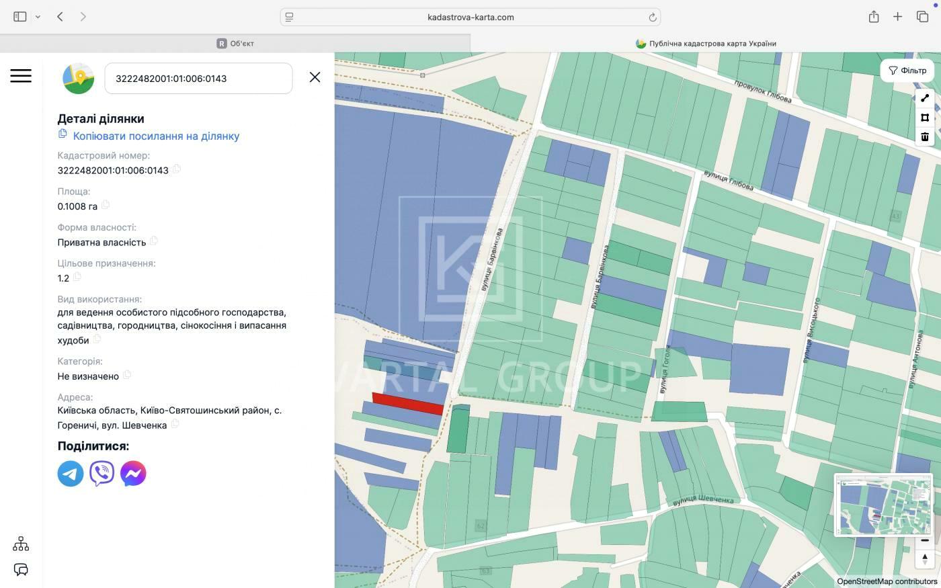Screen dimensions: 941x588
Task: Copy the parcel area 0.1008 га
Action: (x=106, y=206)
